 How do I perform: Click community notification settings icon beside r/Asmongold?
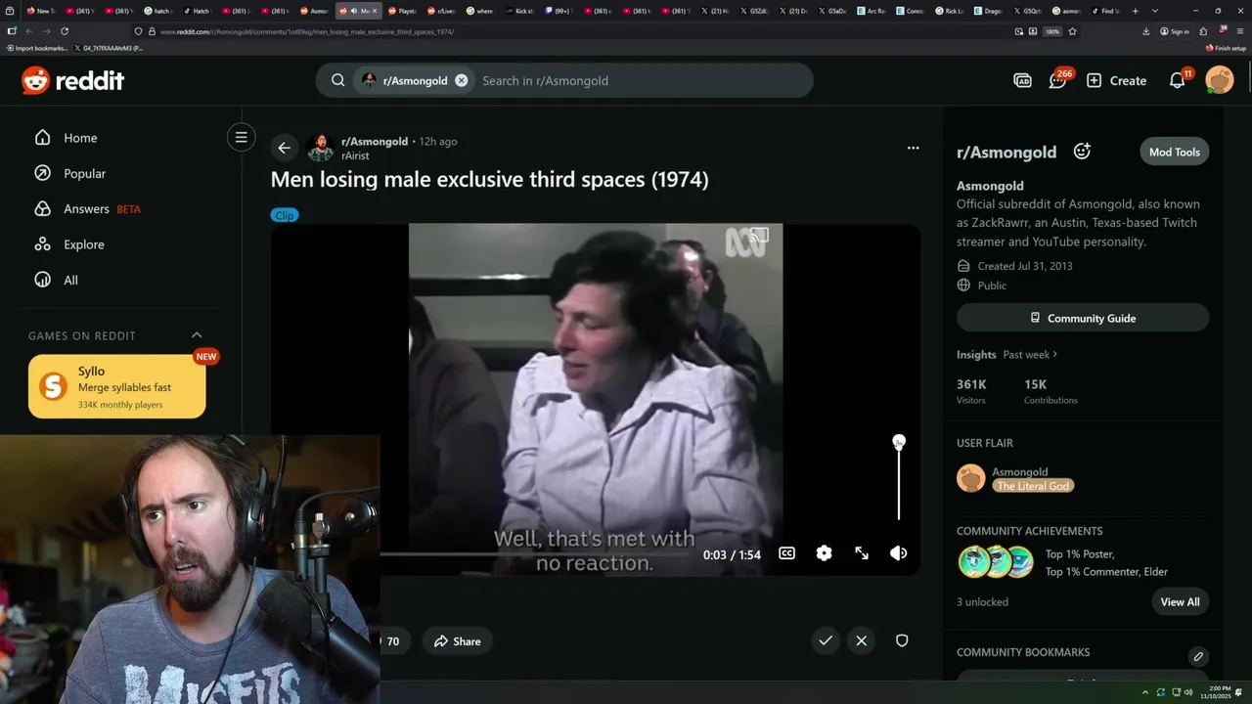pyautogui.click(x=1082, y=151)
